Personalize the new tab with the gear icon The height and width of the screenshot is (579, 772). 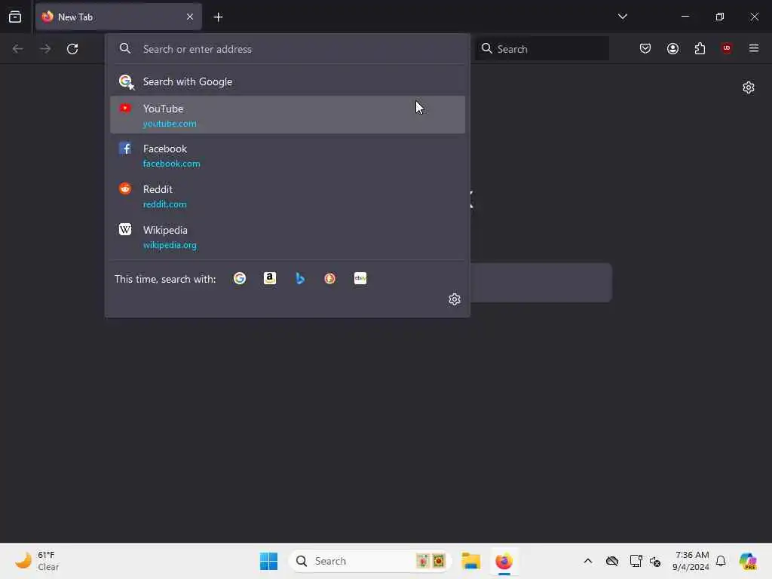(749, 87)
